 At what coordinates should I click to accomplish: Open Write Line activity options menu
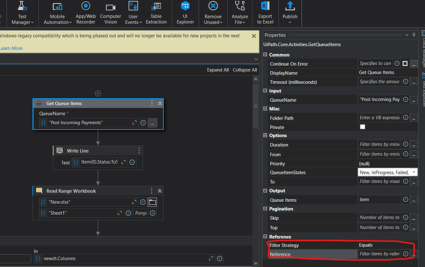click(x=139, y=151)
